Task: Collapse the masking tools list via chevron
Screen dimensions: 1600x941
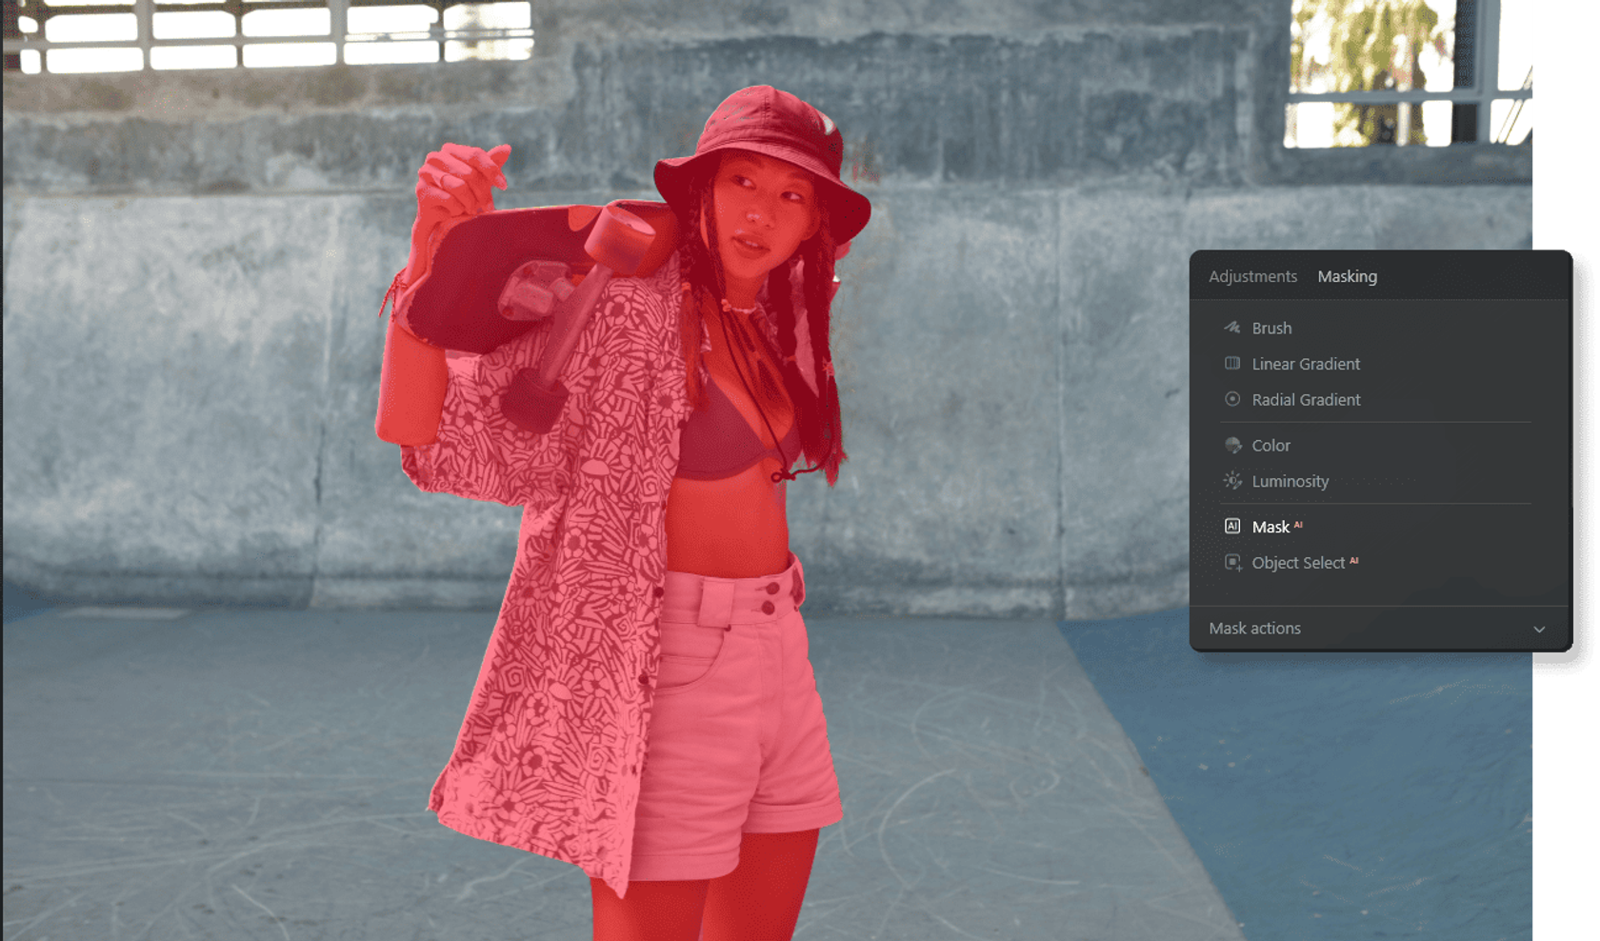Action: (1539, 630)
